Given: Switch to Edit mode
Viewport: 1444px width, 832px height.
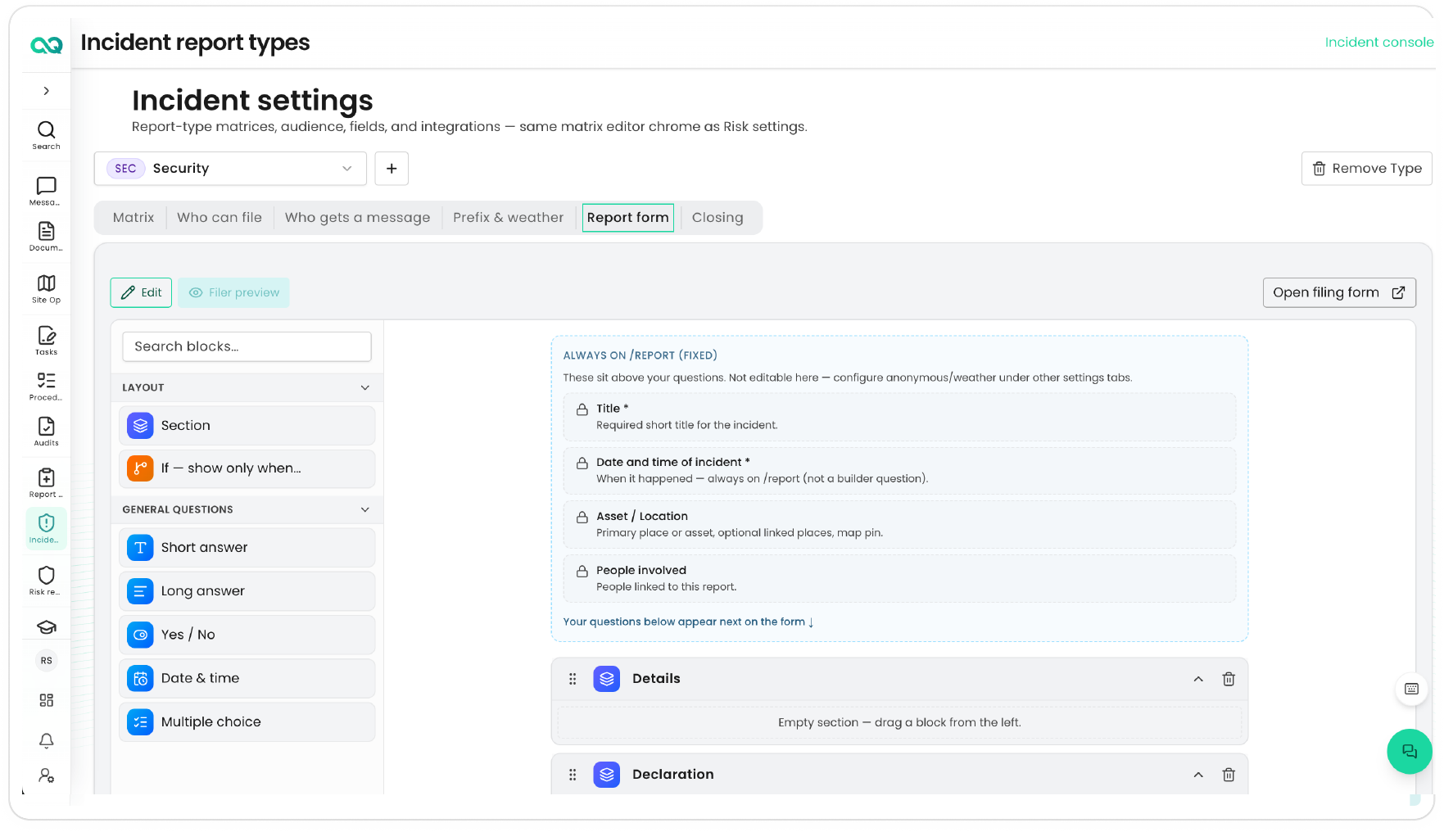Looking at the screenshot, I should coord(141,292).
